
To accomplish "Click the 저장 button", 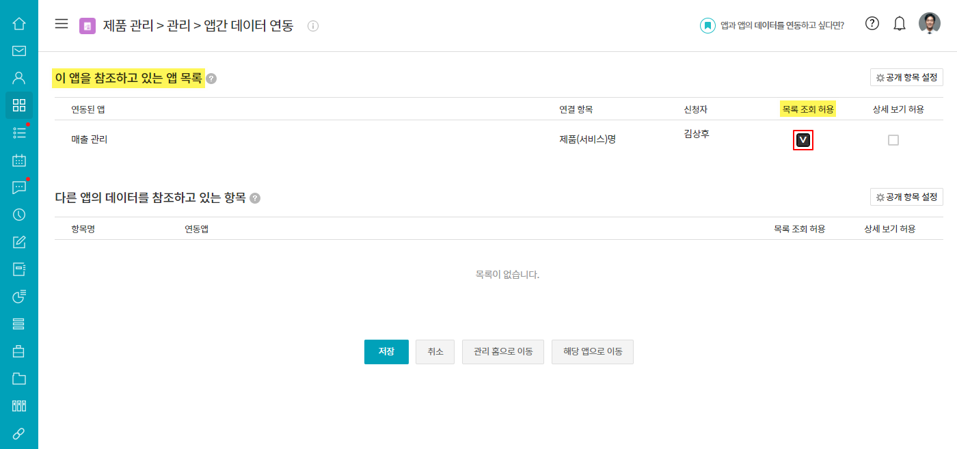I will pyautogui.click(x=386, y=351).
